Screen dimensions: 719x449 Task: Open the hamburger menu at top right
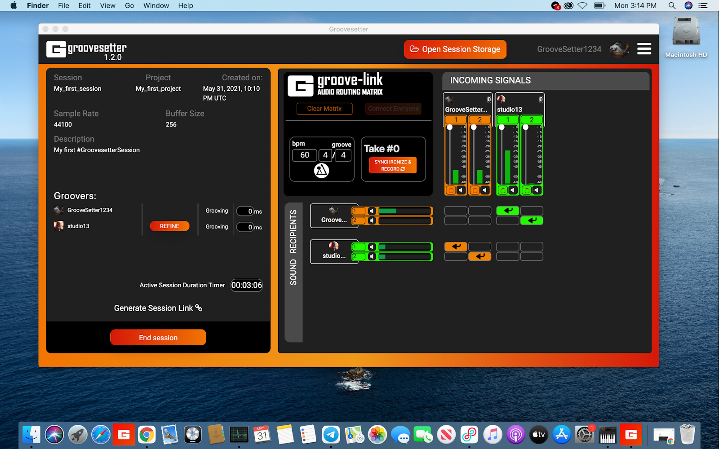click(644, 48)
